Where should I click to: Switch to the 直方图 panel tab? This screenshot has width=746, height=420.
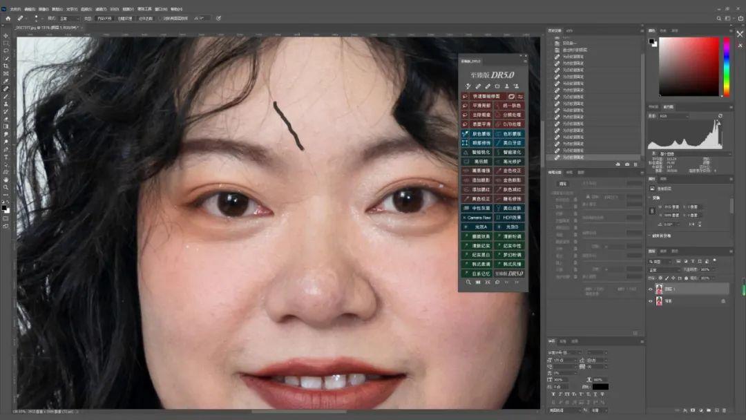(x=669, y=106)
